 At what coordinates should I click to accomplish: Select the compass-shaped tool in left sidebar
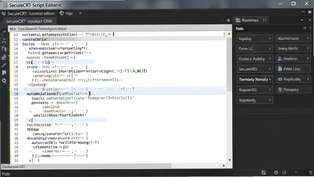coord(4,41)
